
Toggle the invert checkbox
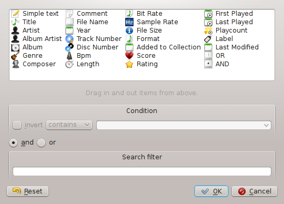(17, 125)
